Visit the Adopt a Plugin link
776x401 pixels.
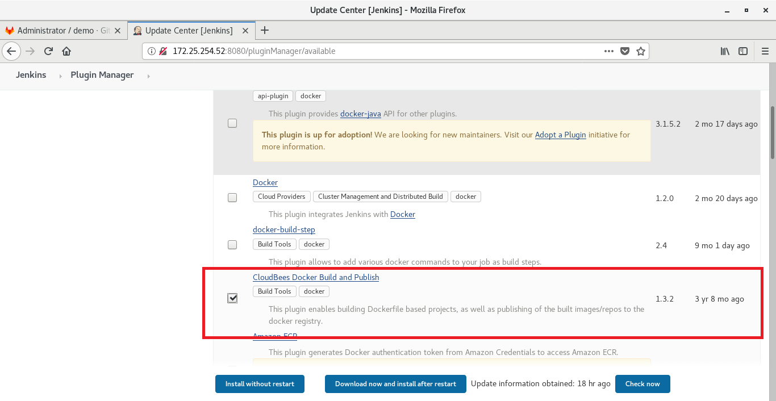(561, 135)
